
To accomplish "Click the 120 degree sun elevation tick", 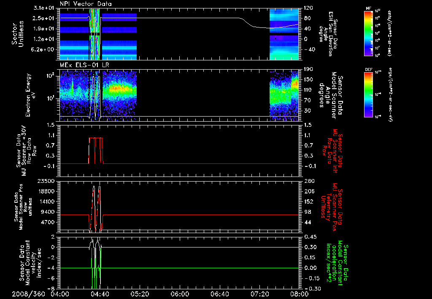I will click(x=308, y=8).
